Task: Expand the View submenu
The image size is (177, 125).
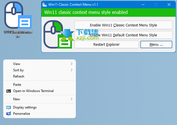Action: (x=39, y=64)
